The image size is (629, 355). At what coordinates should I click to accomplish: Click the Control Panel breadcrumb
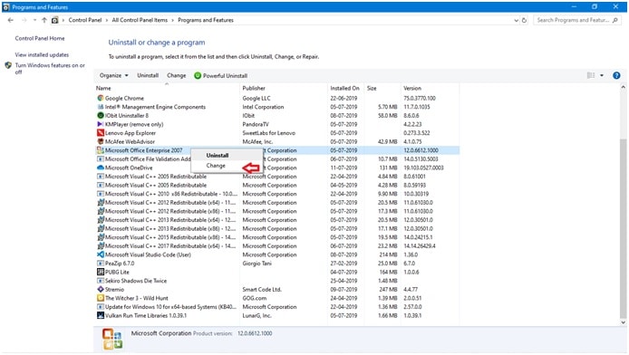[x=85, y=20]
